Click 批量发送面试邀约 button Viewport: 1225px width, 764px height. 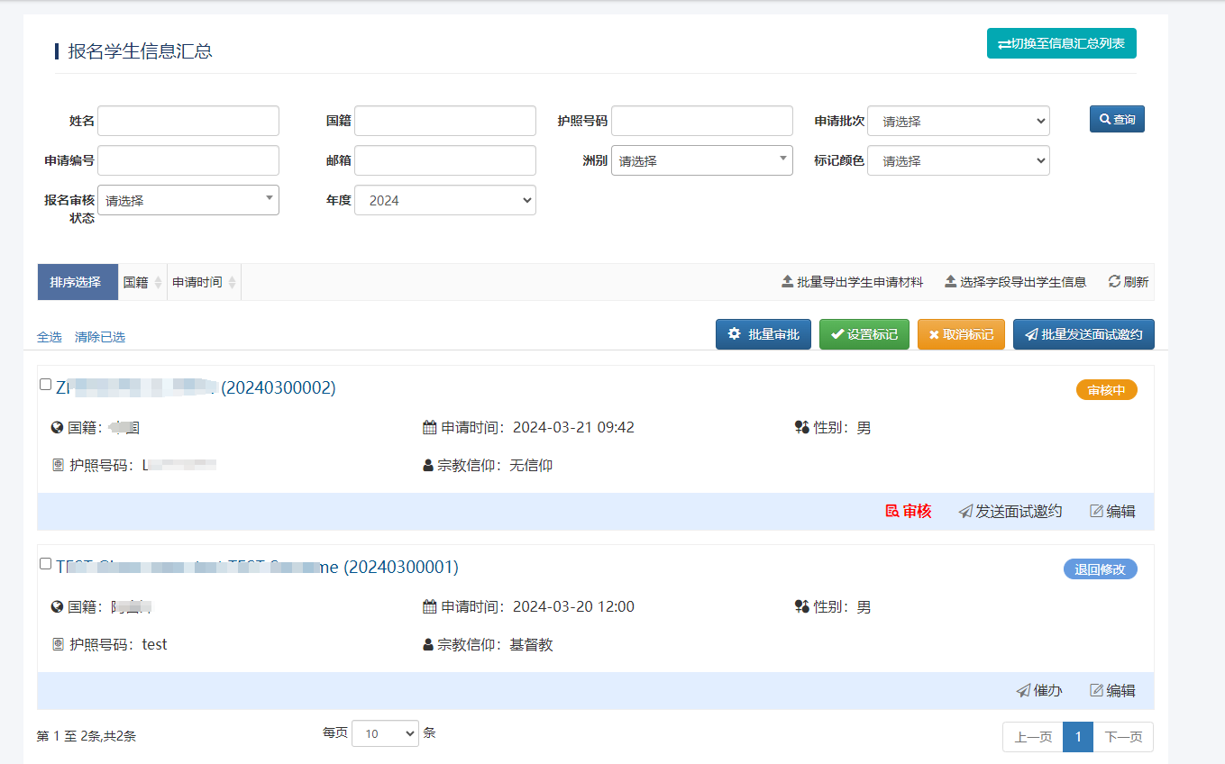pyautogui.click(x=1083, y=334)
